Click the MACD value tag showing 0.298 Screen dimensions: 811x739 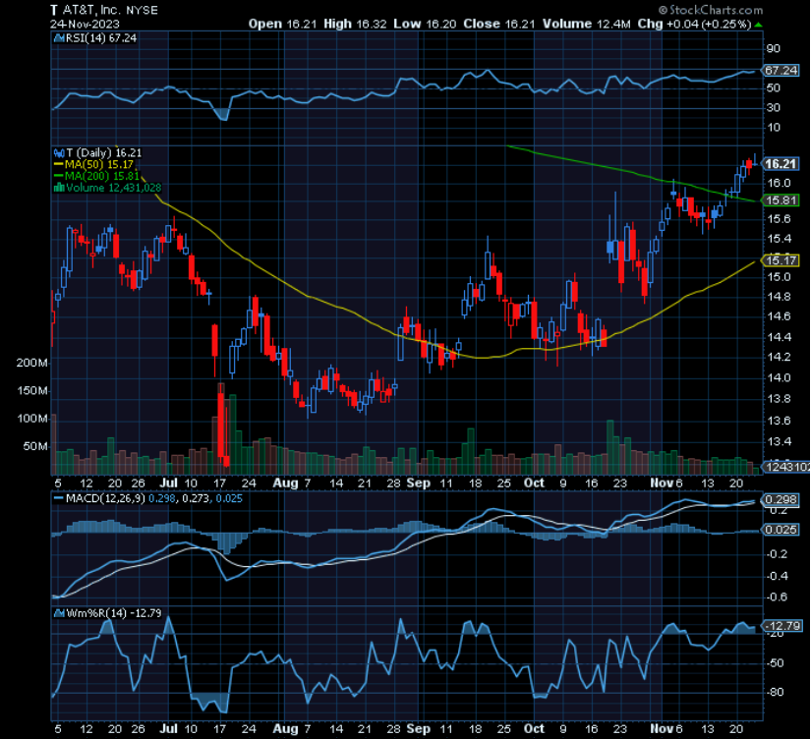click(x=782, y=499)
